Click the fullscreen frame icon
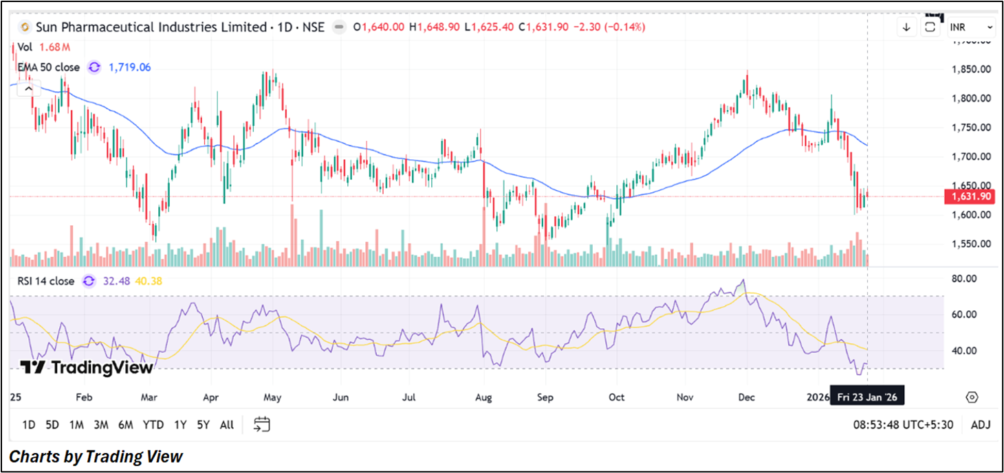This screenshot has width=1004, height=473. [x=930, y=27]
